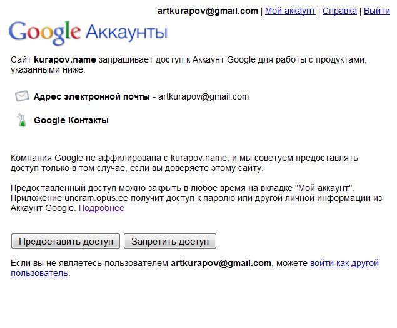Open the Мой аккаунт link
Image resolution: width=397 pixels, height=328 pixels.
click(290, 11)
